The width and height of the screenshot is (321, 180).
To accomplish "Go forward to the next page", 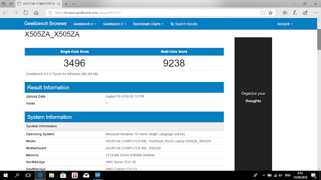I will [x=16, y=12].
